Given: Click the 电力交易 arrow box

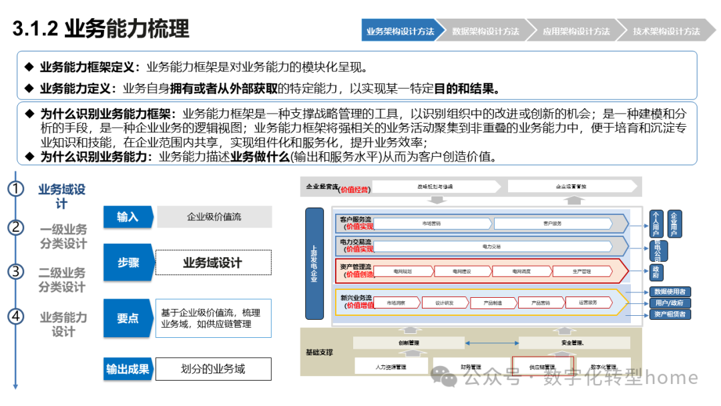Looking at the screenshot, I should point(493,246).
